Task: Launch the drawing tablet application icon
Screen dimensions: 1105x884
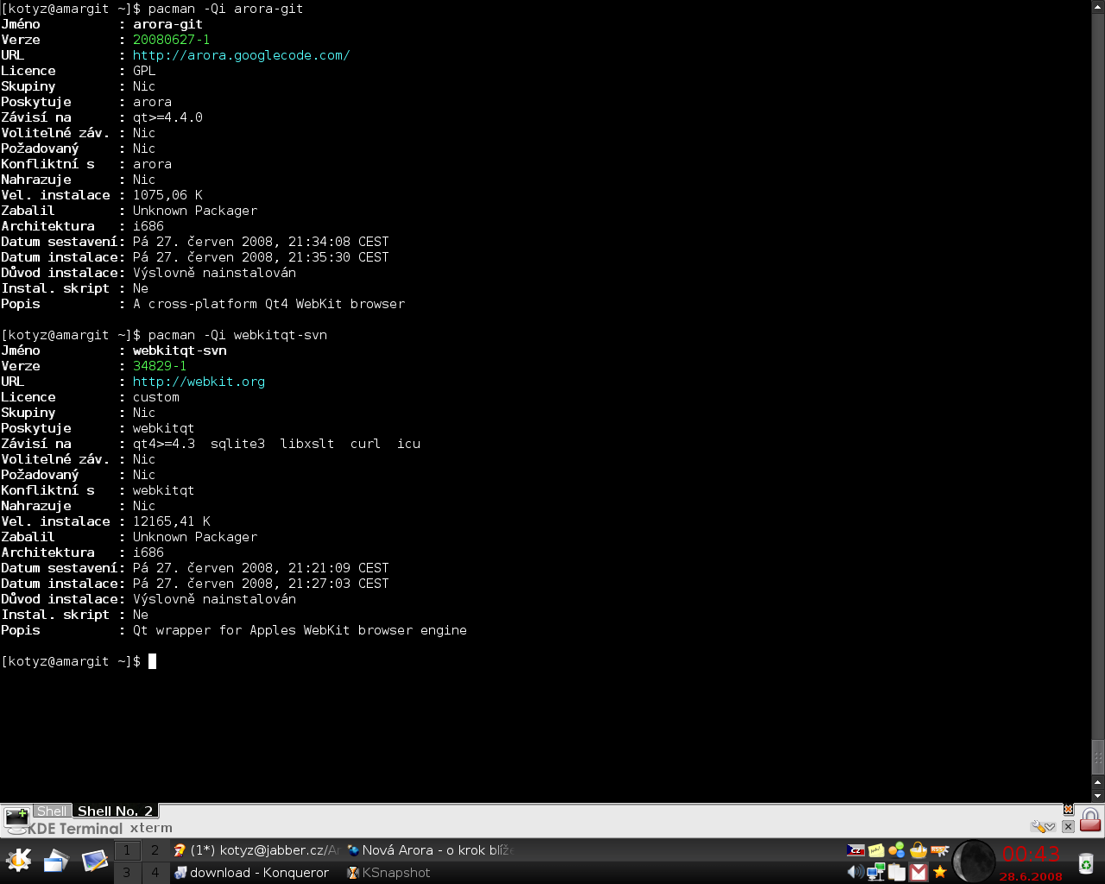Action: click(x=94, y=861)
